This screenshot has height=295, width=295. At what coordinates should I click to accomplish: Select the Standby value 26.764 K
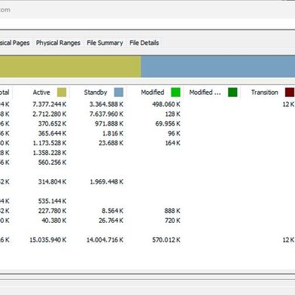click(111, 220)
